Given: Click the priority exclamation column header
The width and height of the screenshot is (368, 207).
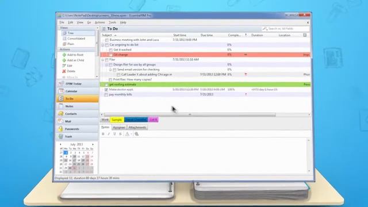Looking at the screenshot, I should click(x=246, y=35).
